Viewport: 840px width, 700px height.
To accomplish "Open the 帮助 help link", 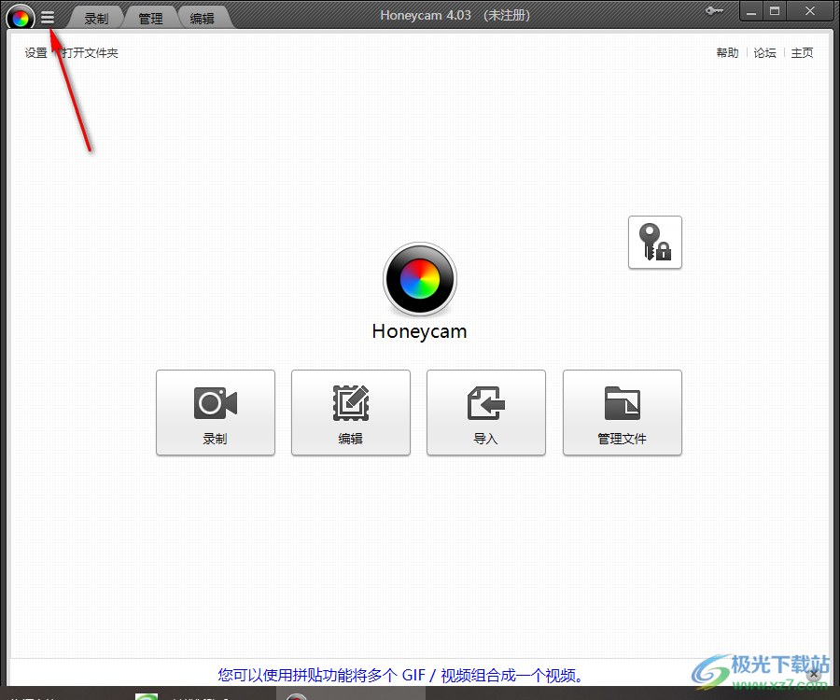I will point(727,52).
